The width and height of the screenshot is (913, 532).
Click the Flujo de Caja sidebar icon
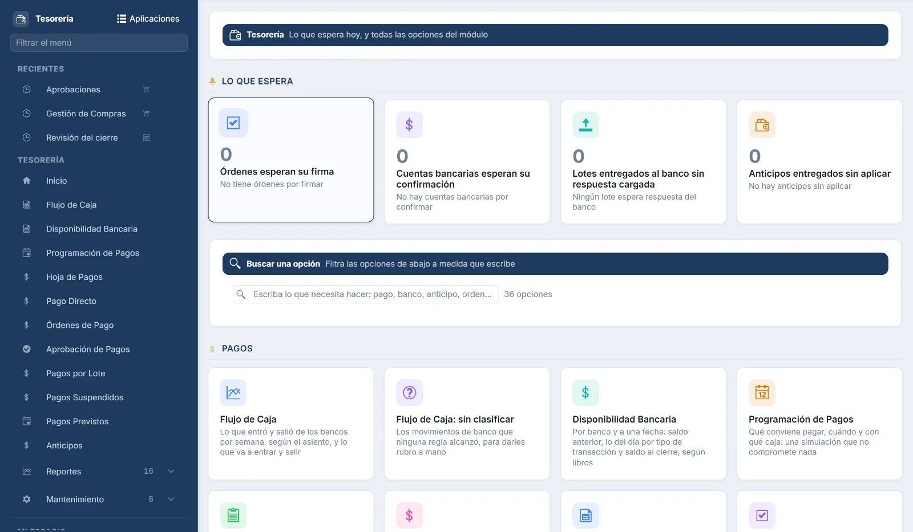click(x=26, y=205)
